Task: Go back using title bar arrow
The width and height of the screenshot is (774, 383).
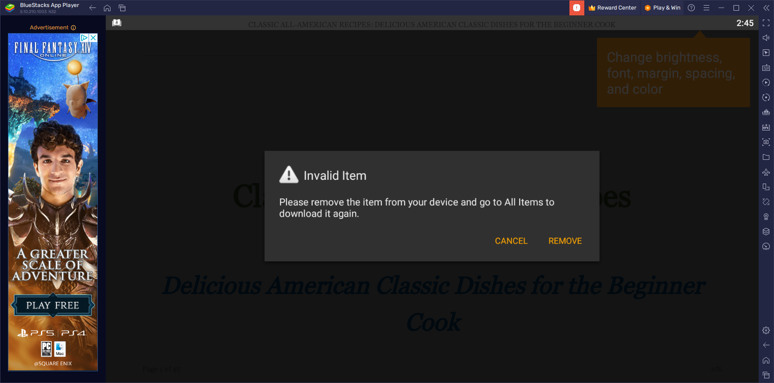Action: coord(92,8)
